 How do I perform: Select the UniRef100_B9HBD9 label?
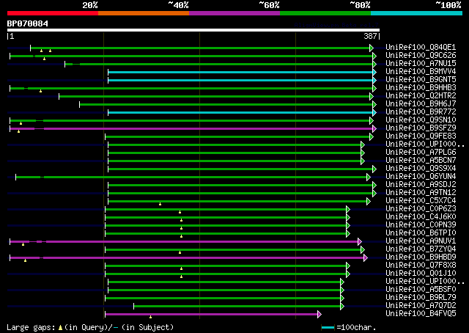point(421,257)
